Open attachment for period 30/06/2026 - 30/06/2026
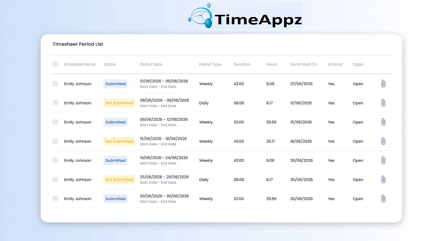The image size is (443, 241). pyautogui.click(x=383, y=198)
